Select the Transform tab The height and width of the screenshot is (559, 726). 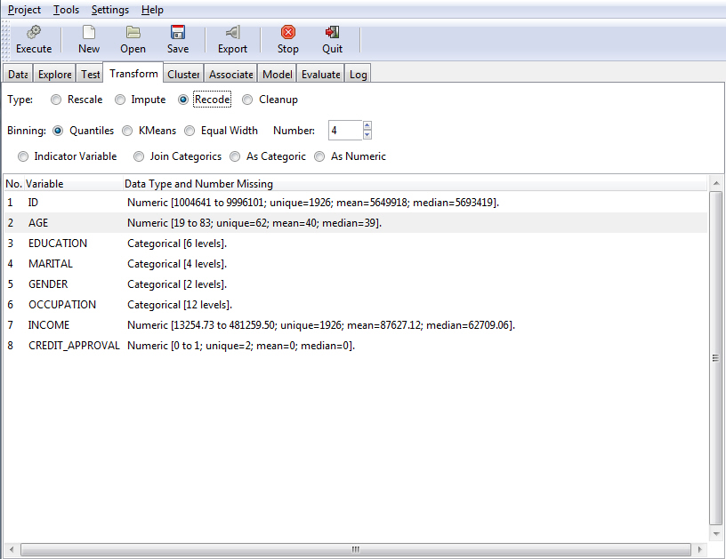coord(133,74)
